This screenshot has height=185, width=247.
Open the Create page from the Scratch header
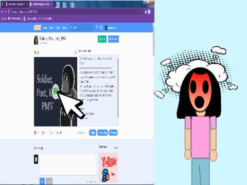[x=45, y=28]
